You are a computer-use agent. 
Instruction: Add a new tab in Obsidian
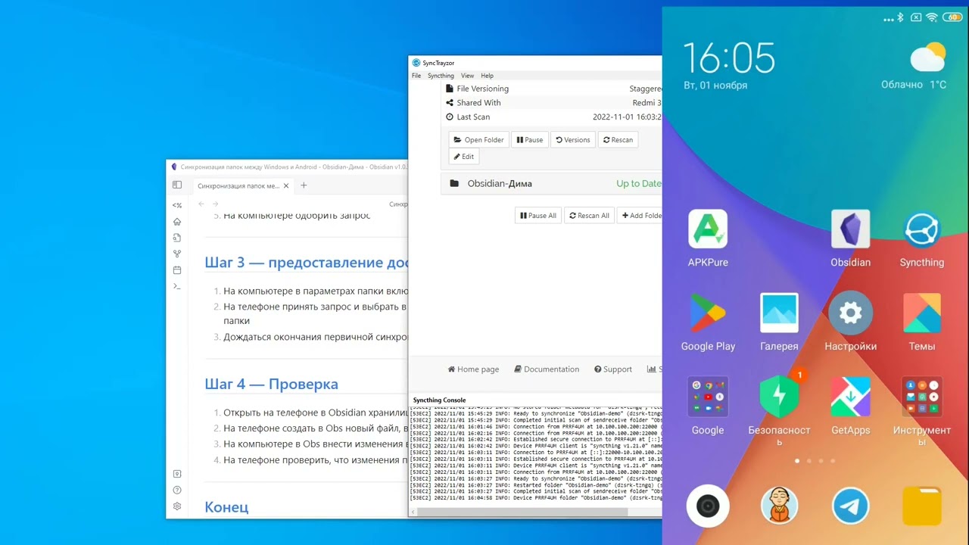304,185
